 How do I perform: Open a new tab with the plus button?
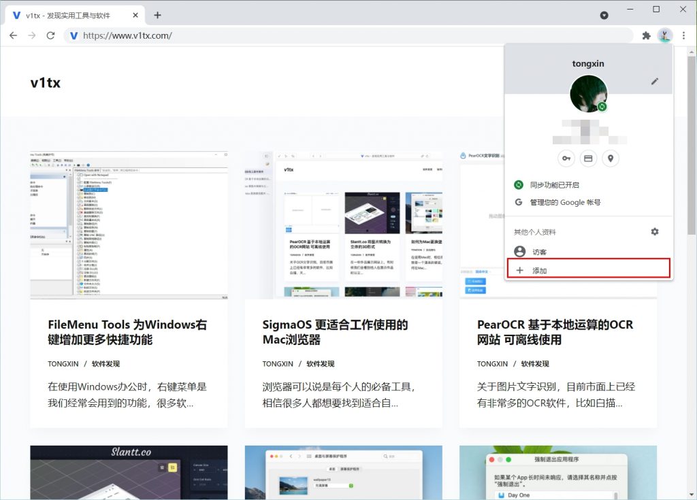157,15
